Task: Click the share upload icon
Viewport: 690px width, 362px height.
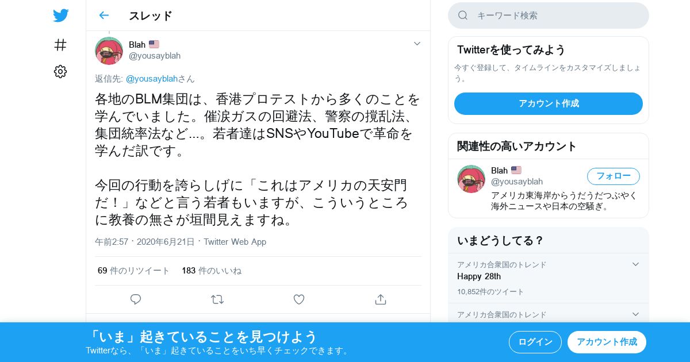Action: (x=380, y=299)
